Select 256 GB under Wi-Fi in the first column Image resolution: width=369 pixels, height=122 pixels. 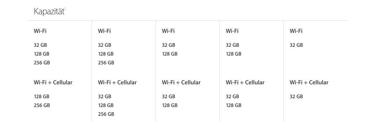coord(42,63)
